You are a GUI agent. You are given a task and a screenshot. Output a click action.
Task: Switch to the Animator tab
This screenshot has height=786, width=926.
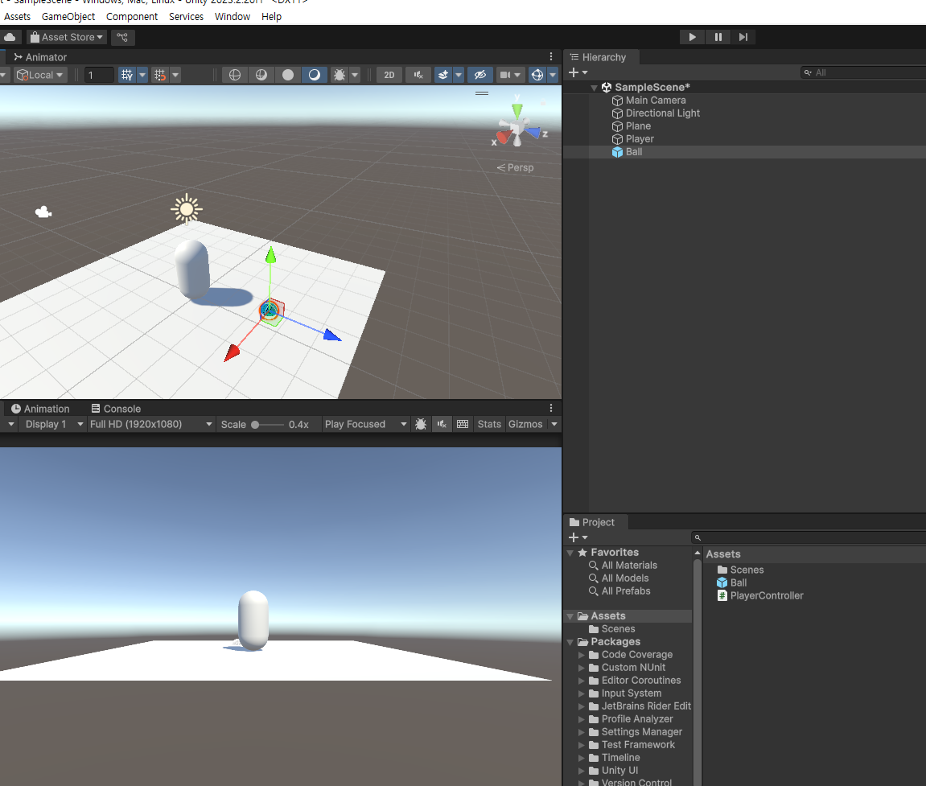coord(40,57)
